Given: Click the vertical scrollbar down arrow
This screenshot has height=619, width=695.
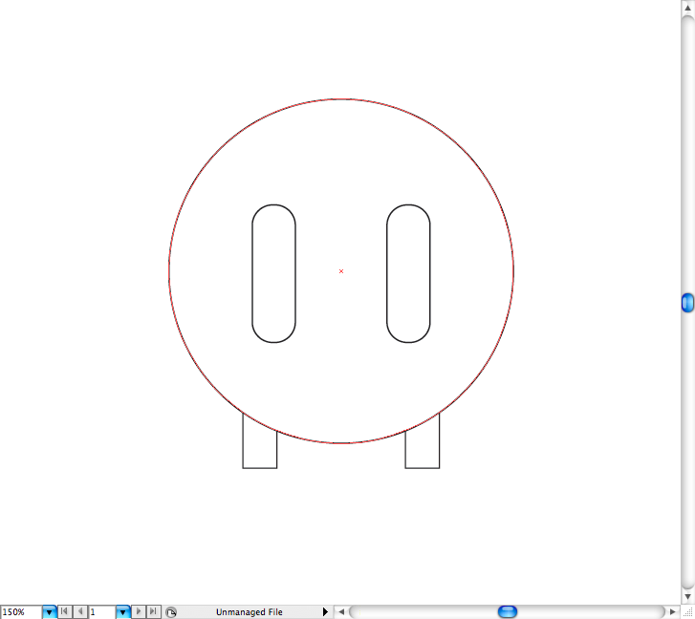Looking at the screenshot, I should (x=687, y=596).
